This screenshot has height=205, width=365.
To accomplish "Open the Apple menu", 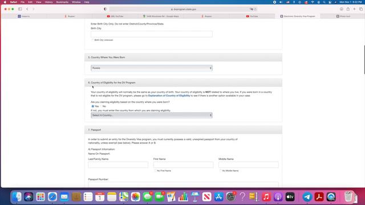I will tap(5, 2).
